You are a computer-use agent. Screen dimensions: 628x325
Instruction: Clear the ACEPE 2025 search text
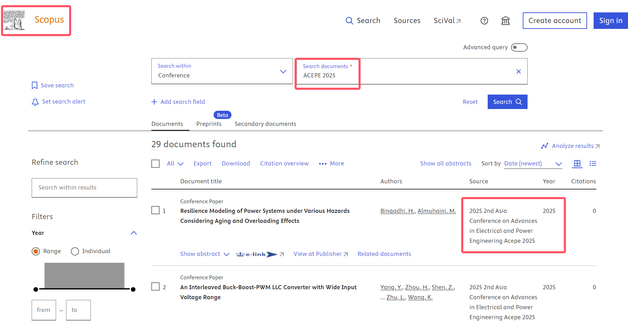click(x=518, y=72)
